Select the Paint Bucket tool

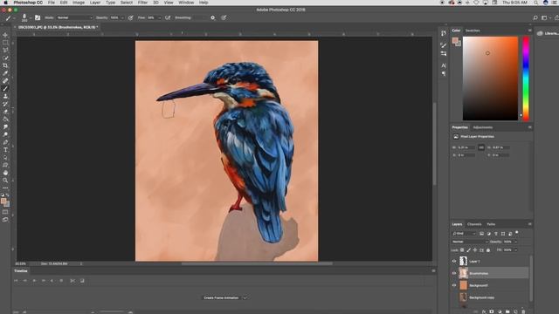[5, 119]
